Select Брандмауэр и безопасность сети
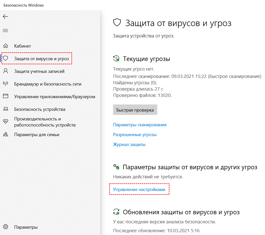This screenshot has height=235, width=265. click(48, 84)
